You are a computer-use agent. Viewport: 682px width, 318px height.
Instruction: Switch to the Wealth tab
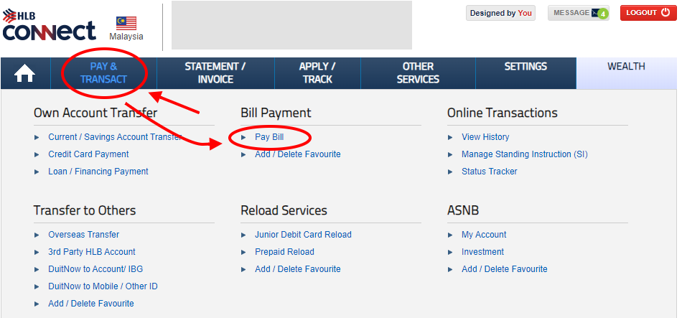click(x=626, y=67)
